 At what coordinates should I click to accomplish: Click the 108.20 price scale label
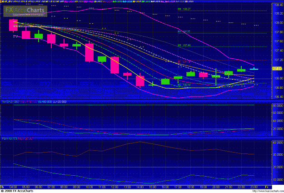click(x=279, y=13)
